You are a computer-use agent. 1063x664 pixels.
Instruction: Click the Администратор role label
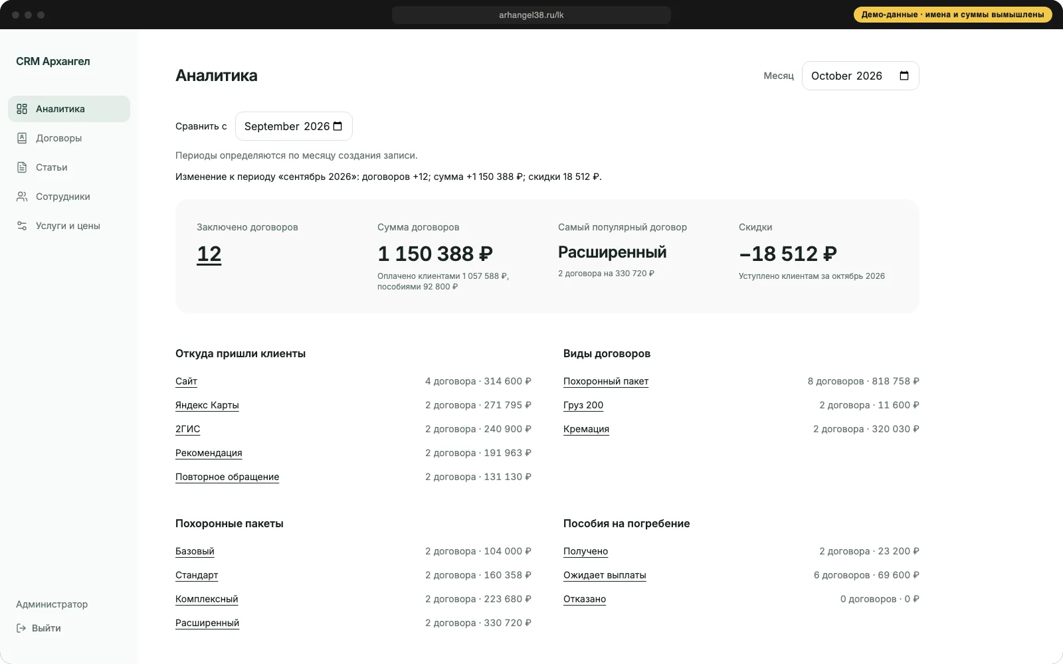click(x=52, y=604)
